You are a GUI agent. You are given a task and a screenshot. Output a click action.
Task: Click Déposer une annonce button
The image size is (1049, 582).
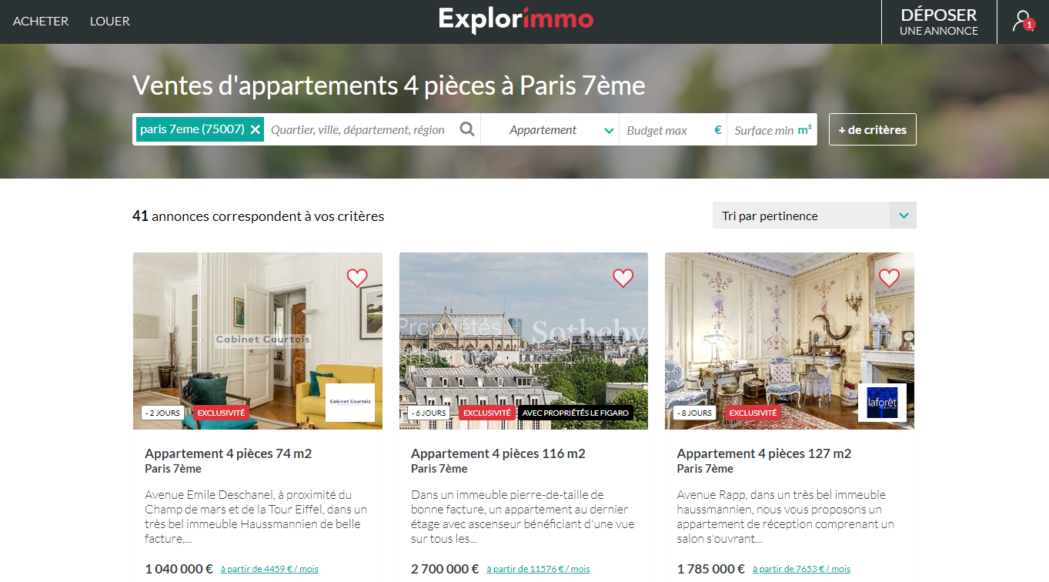[939, 22]
